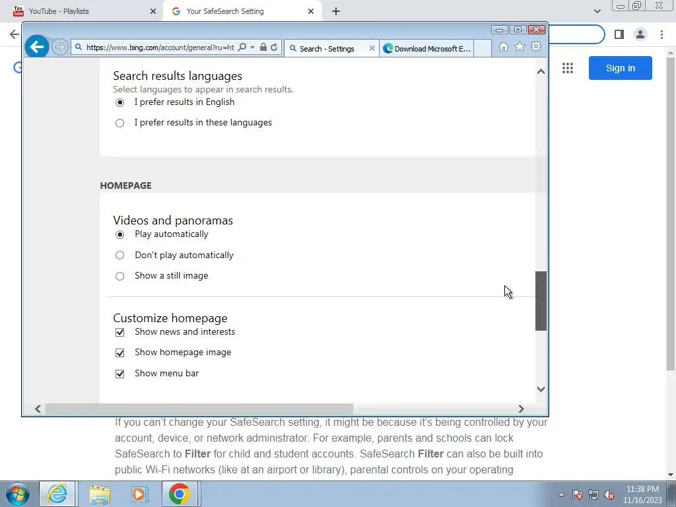
Task: Close Your SafeSearch Setting Chrome tab
Action: 311,11
